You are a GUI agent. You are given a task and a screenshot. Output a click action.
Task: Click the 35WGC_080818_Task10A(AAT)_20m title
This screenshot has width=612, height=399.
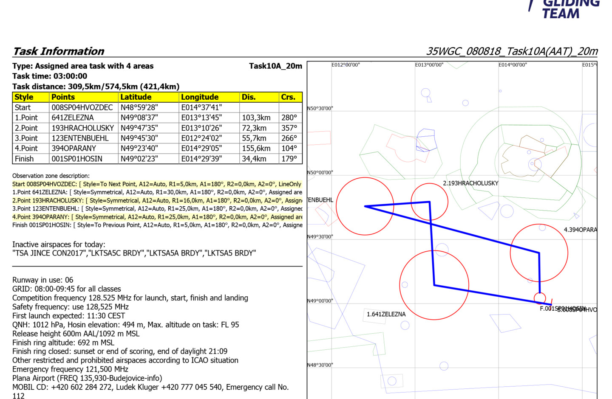click(512, 51)
